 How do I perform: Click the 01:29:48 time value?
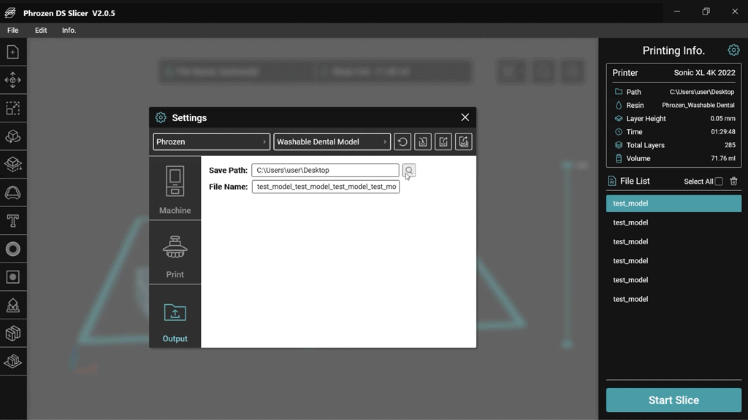pyautogui.click(x=722, y=132)
